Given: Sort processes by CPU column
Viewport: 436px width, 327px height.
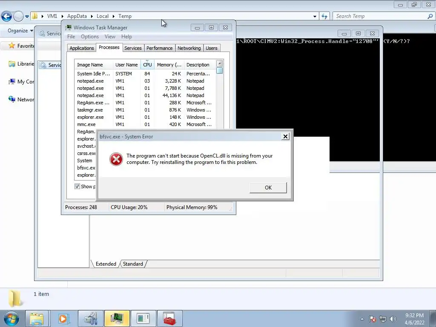Looking at the screenshot, I should 147,65.
